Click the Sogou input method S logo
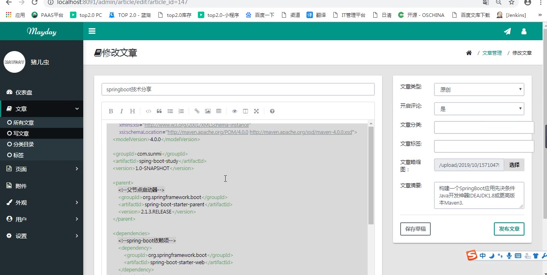This screenshot has width=547, height=275. [472, 255]
